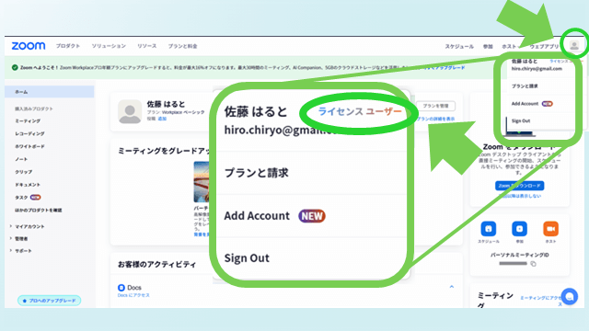
Task: Click the 追加 link under the user name
Action: 162,119
